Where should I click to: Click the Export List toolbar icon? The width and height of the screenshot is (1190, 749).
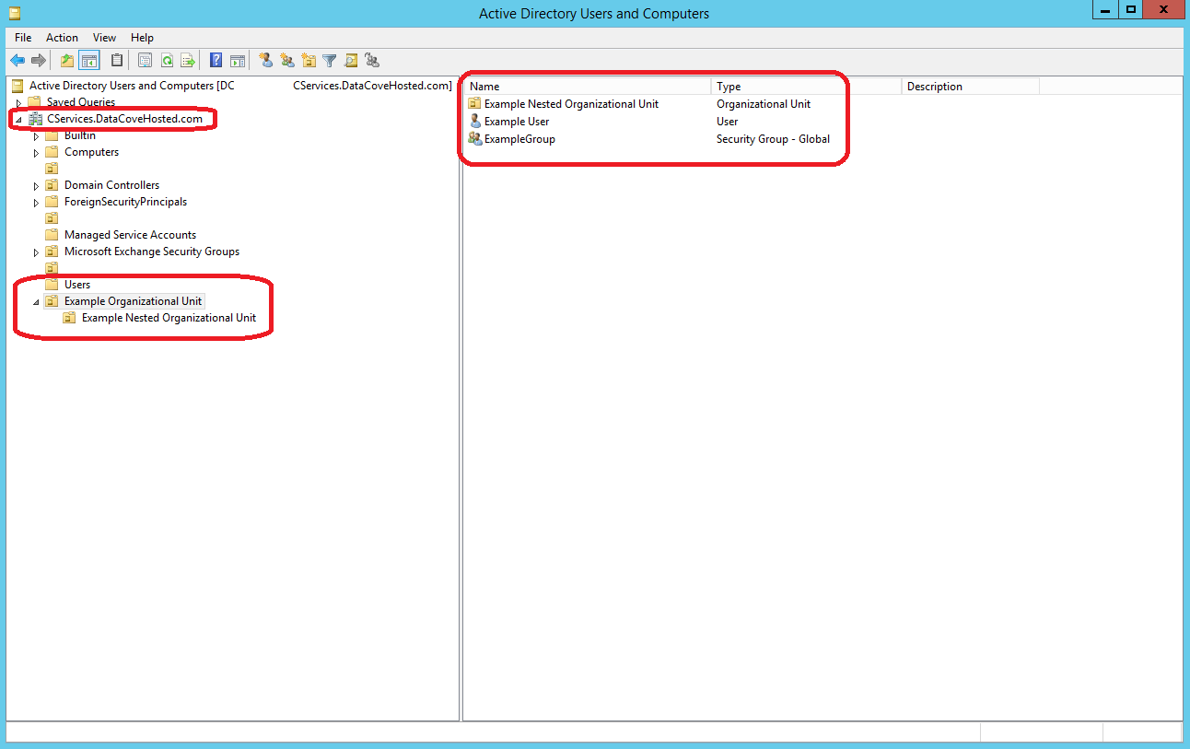coord(188,60)
